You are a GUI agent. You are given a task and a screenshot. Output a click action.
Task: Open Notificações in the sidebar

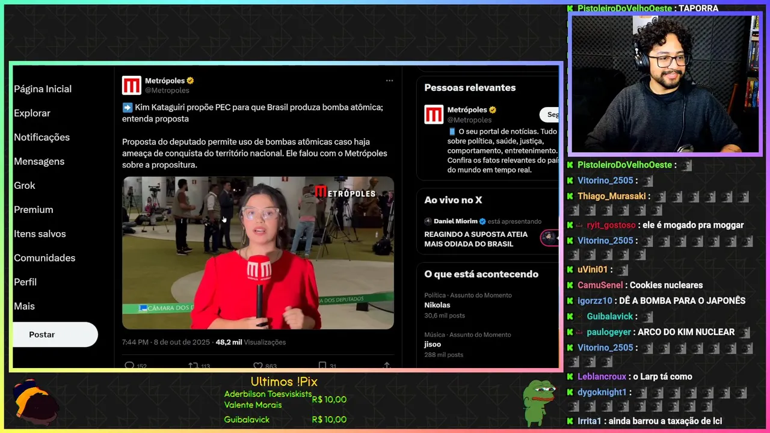click(42, 137)
